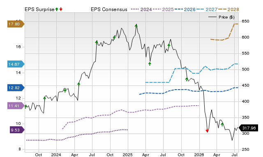Click the 650 price axis label
Viewport: 263px width, 157px height.
[245, 21]
